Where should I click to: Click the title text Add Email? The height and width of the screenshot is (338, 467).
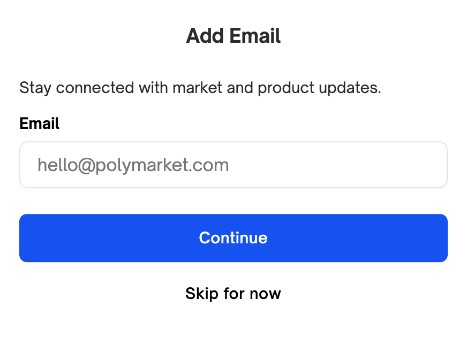tap(233, 36)
